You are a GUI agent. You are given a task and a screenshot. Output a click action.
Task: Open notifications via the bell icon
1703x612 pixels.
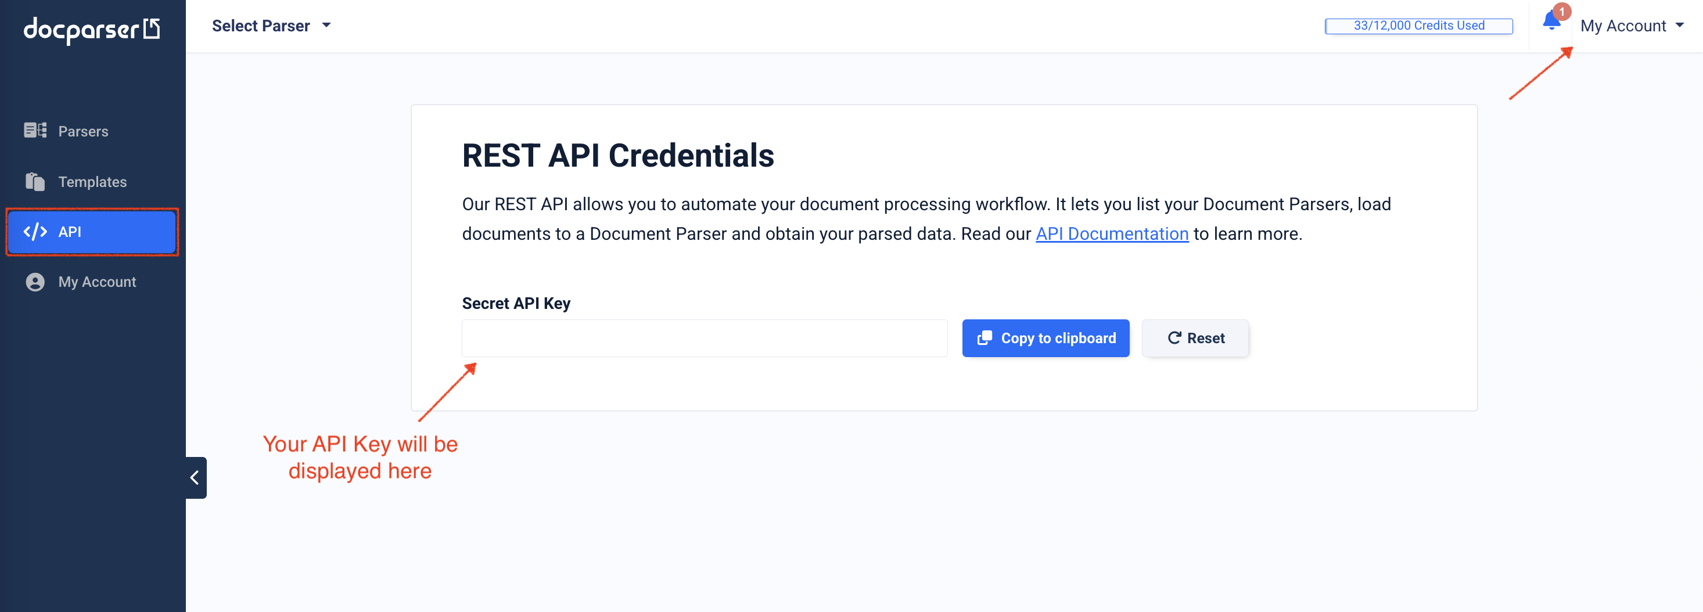[1550, 25]
